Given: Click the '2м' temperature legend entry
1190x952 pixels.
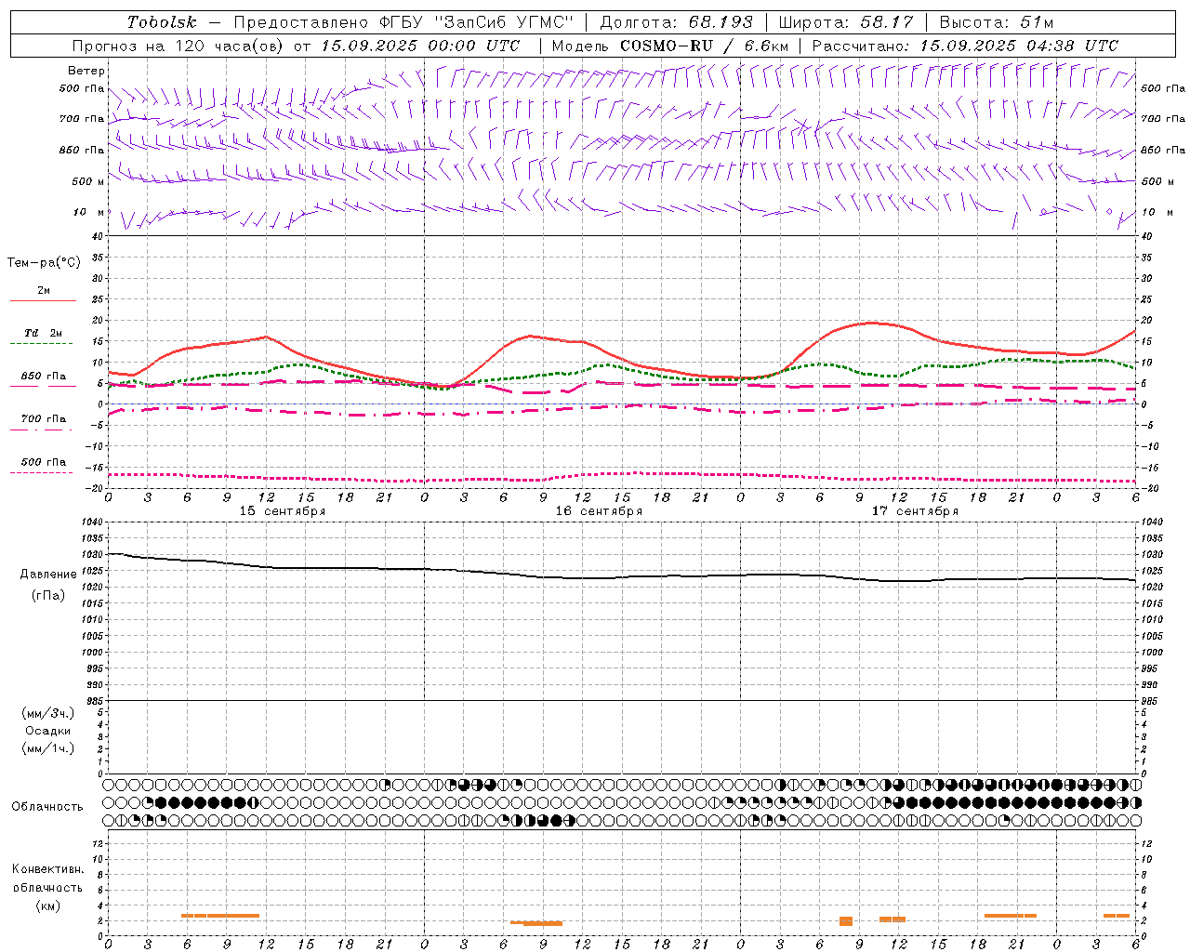Looking at the screenshot, I should (44, 290).
